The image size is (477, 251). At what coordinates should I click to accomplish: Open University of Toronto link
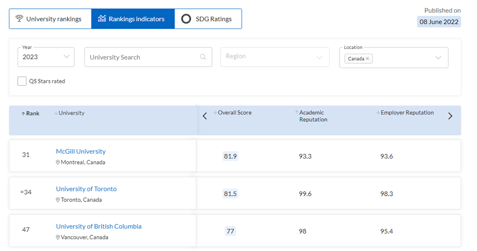click(x=86, y=189)
